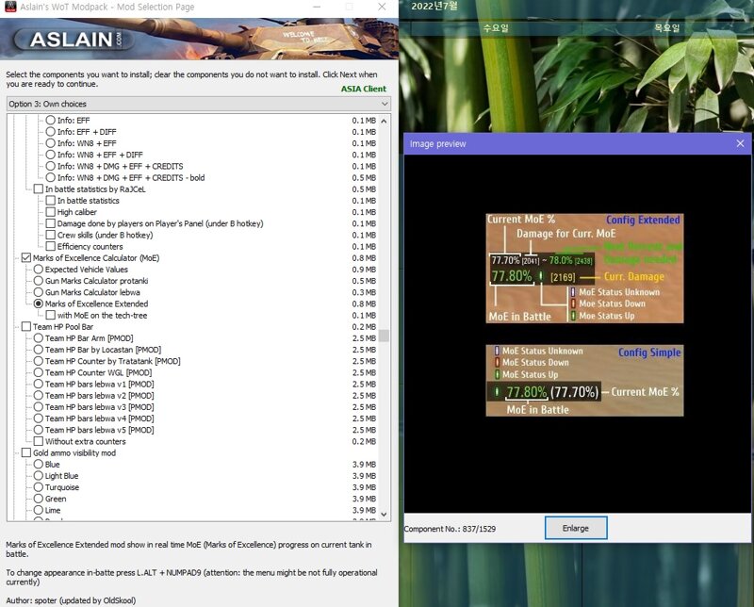Click the ASIA Client label
Image resolution: width=754 pixels, height=607 pixels.
(x=364, y=89)
